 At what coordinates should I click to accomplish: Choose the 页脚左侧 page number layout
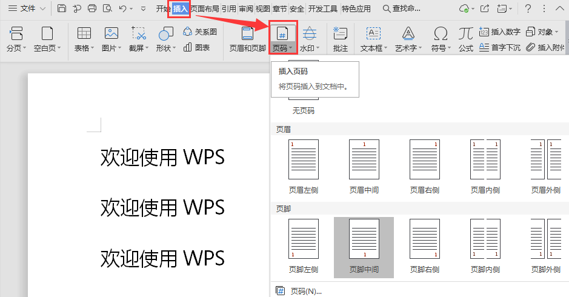point(304,247)
